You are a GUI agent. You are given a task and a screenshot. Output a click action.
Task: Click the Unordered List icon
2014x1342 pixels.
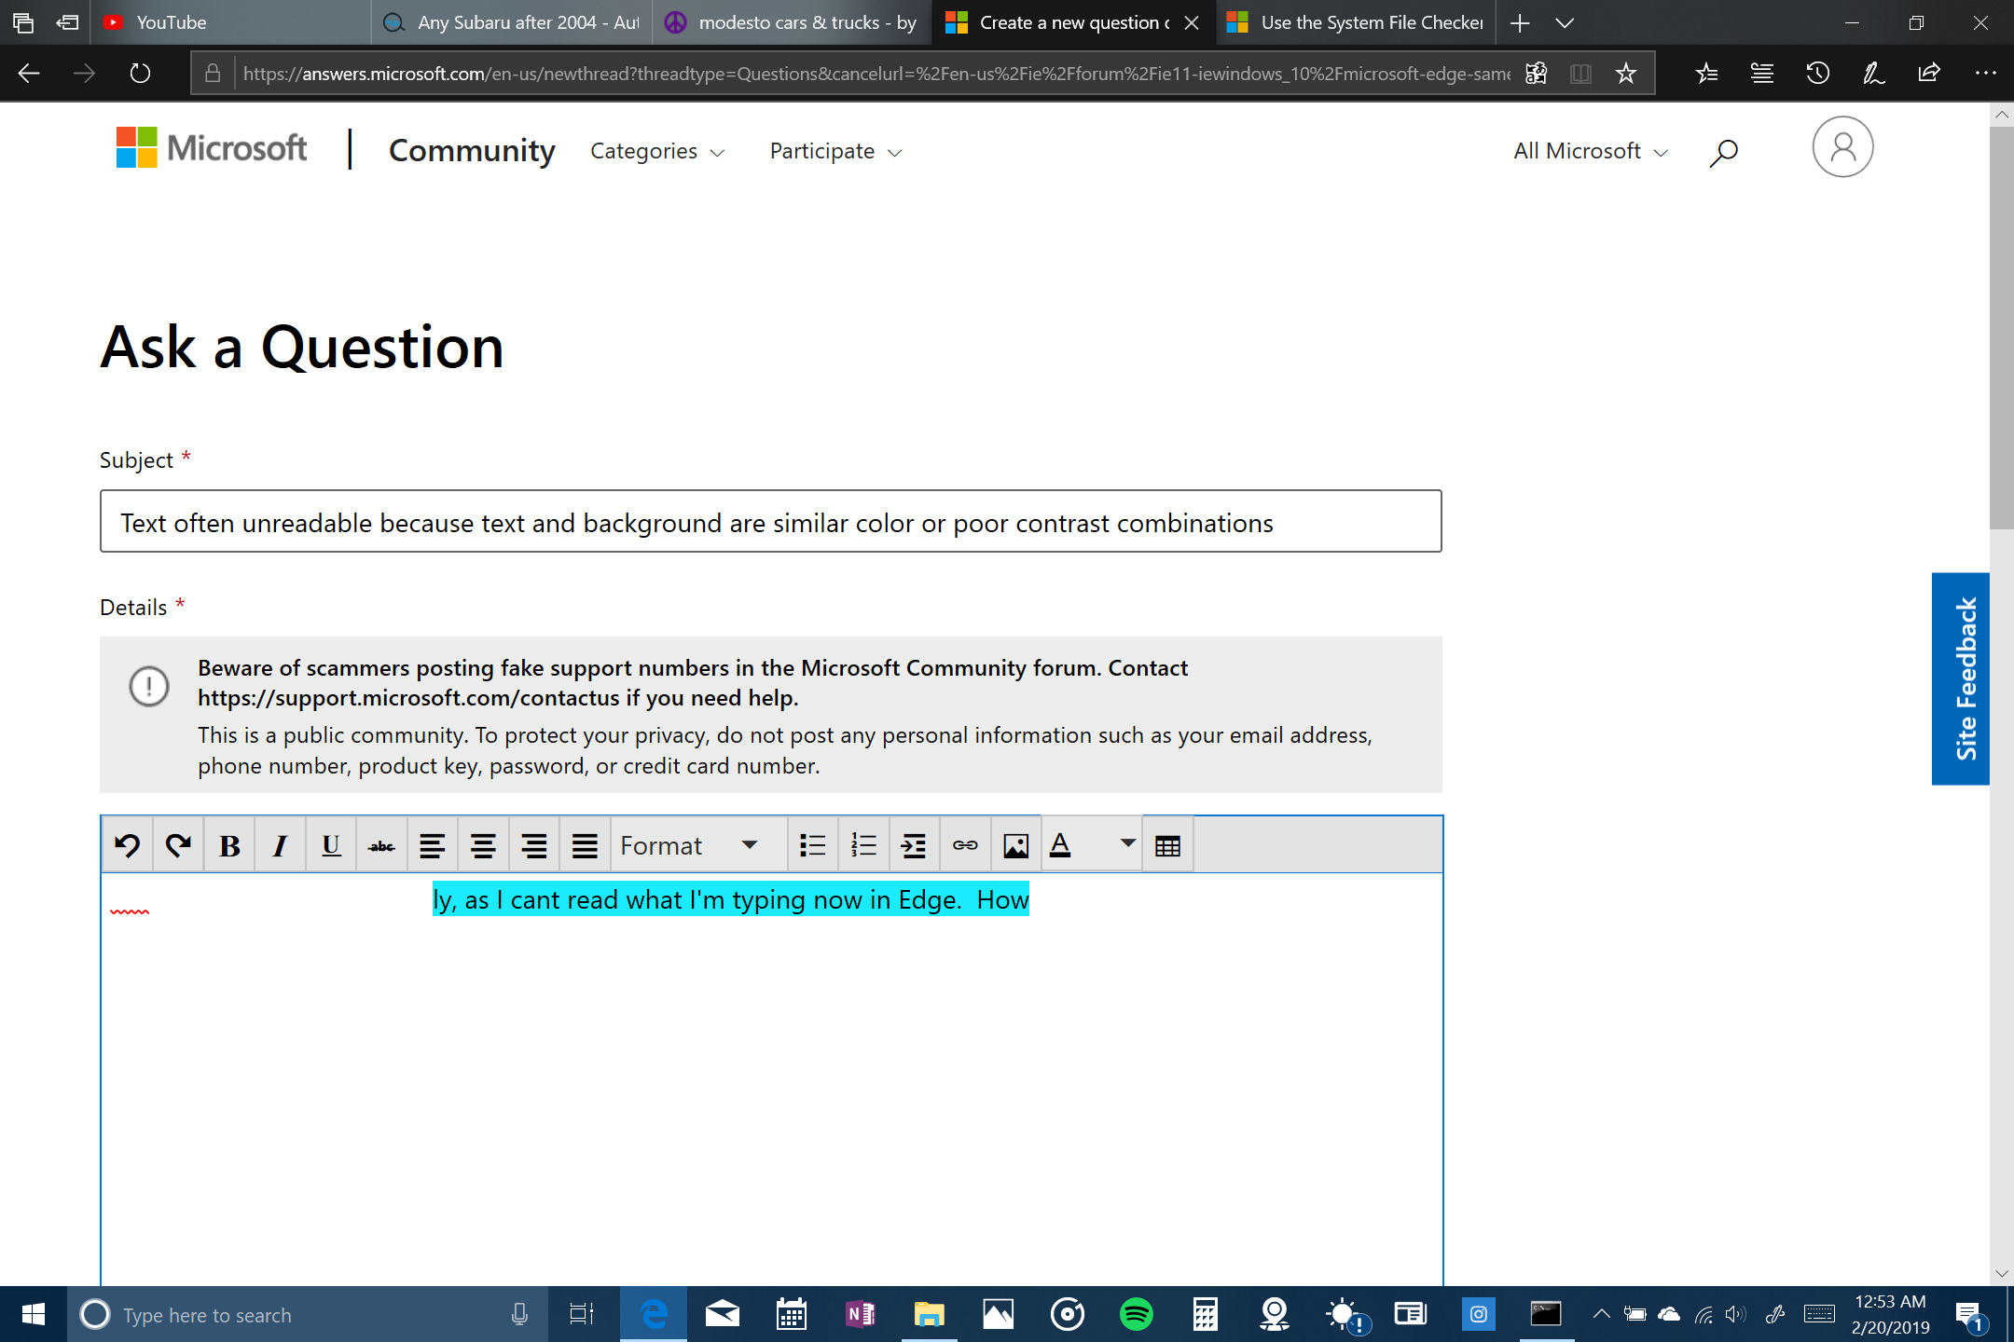[809, 844]
